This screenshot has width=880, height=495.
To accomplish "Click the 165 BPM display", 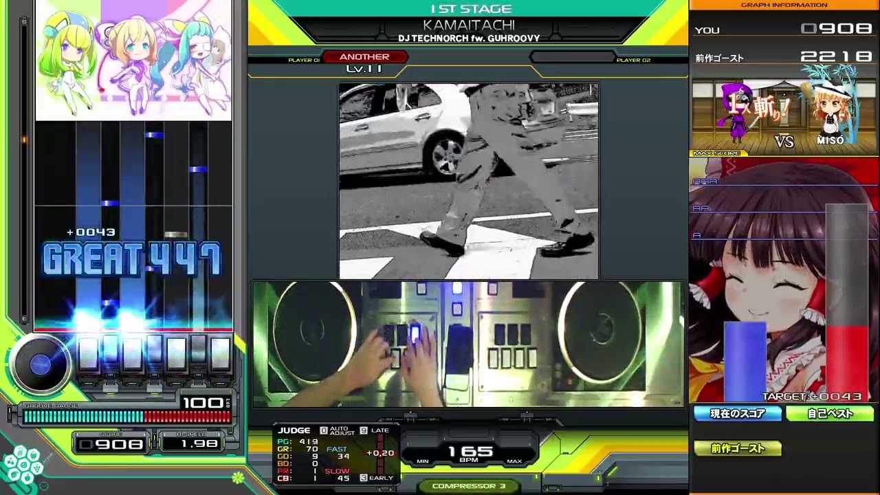I will point(471,452).
